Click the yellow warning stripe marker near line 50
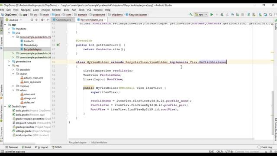277x156 pixels. 272,61
